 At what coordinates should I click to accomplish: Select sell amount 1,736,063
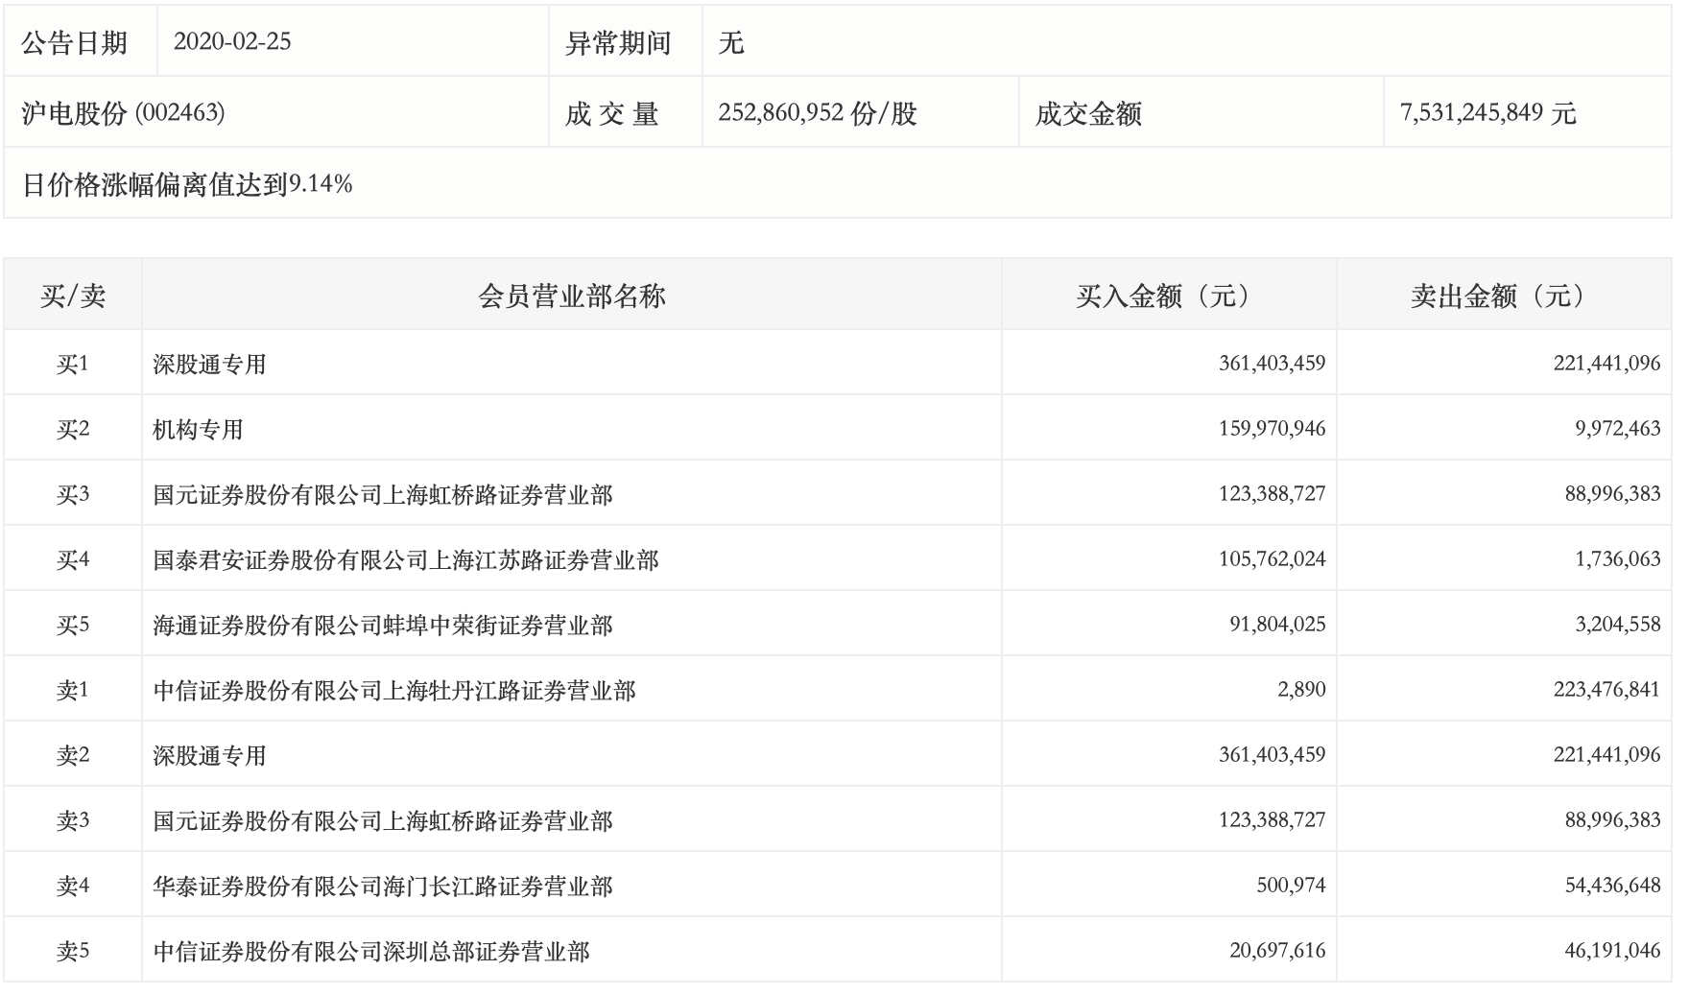1618,558
